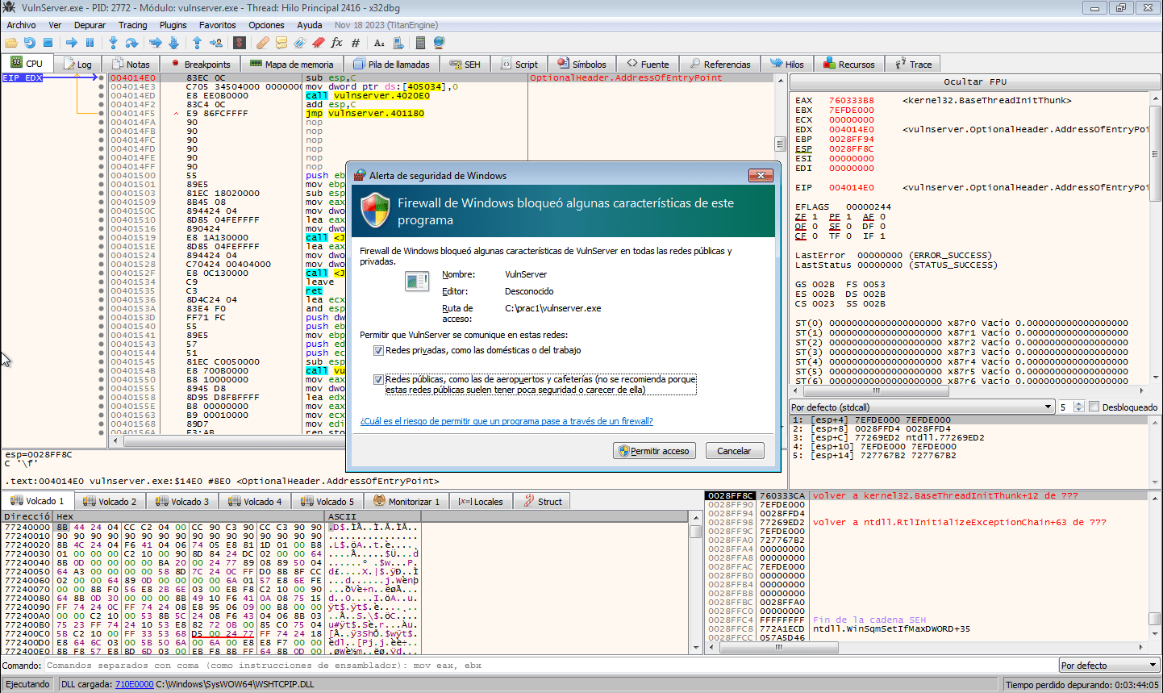Switch to the Log tab
The height and width of the screenshot is (693, 1163).
point(78,65)
